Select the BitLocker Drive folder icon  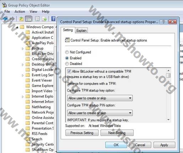click(28, 54)
